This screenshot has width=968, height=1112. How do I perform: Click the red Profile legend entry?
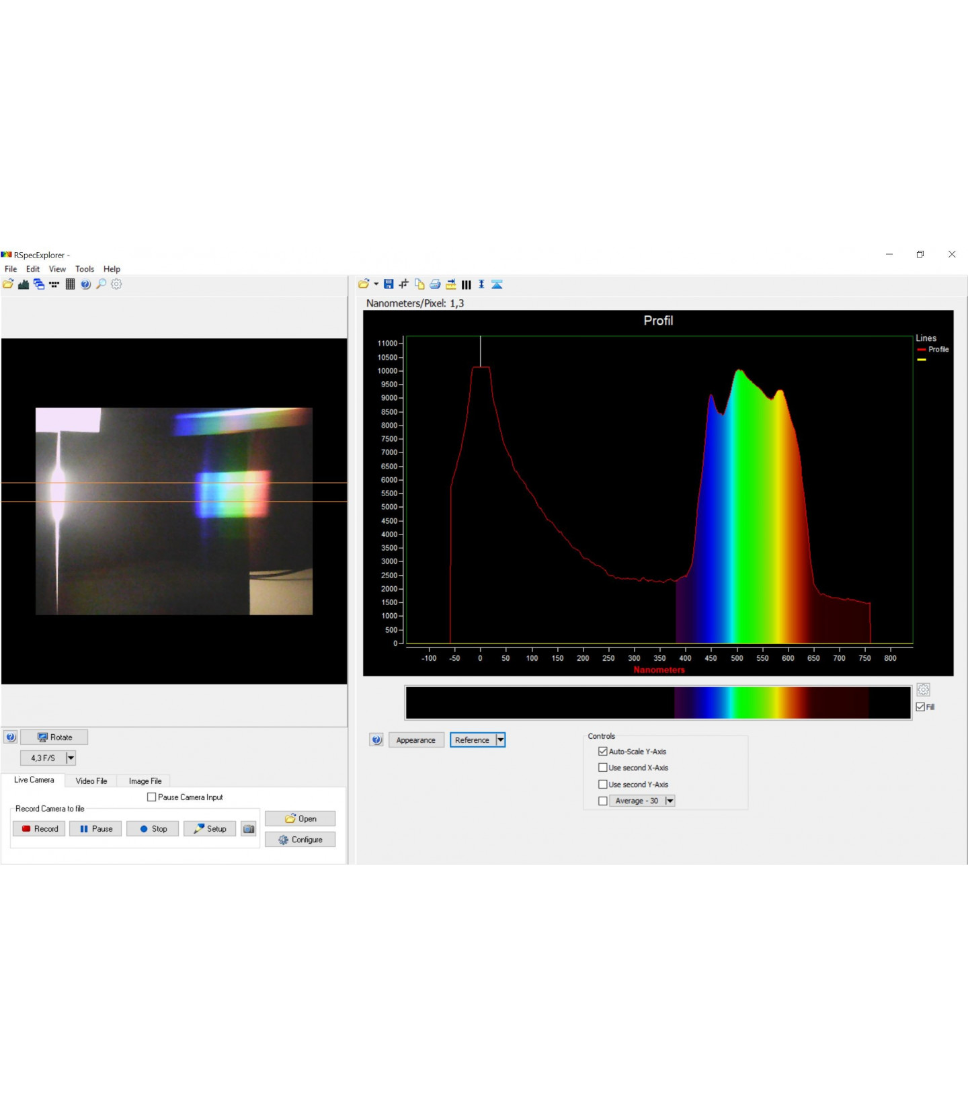(933, 350)
